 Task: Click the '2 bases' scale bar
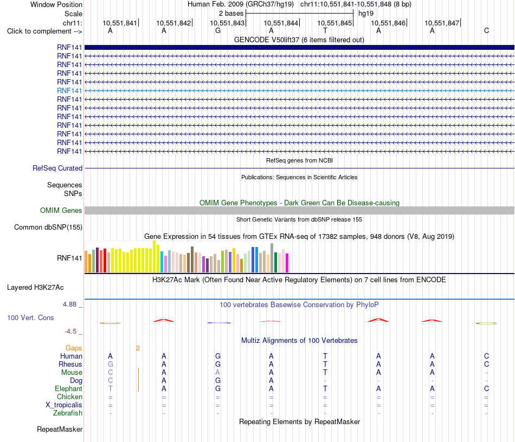(x=300, y=14)
